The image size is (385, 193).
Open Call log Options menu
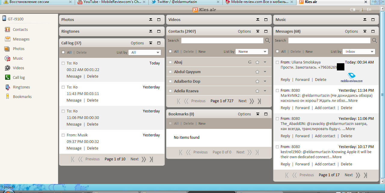[137, 43]
